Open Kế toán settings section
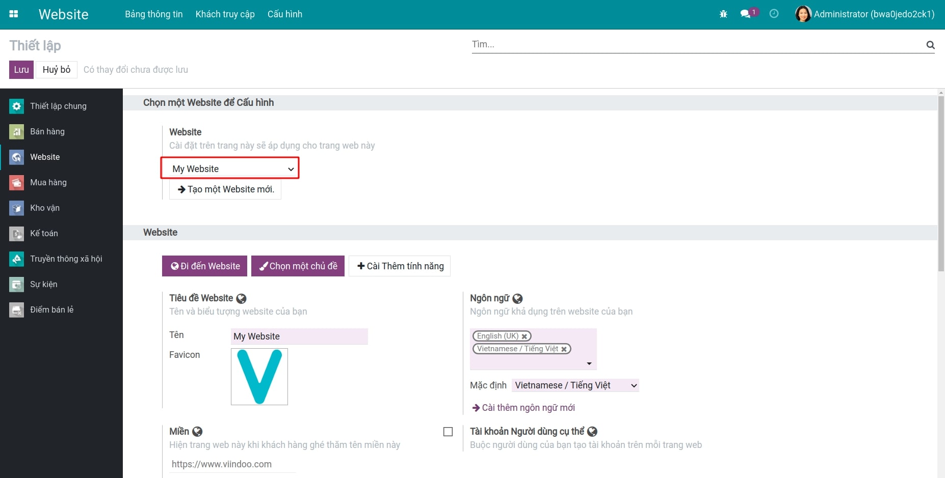The image size is (945, 478). pos(43,233)
